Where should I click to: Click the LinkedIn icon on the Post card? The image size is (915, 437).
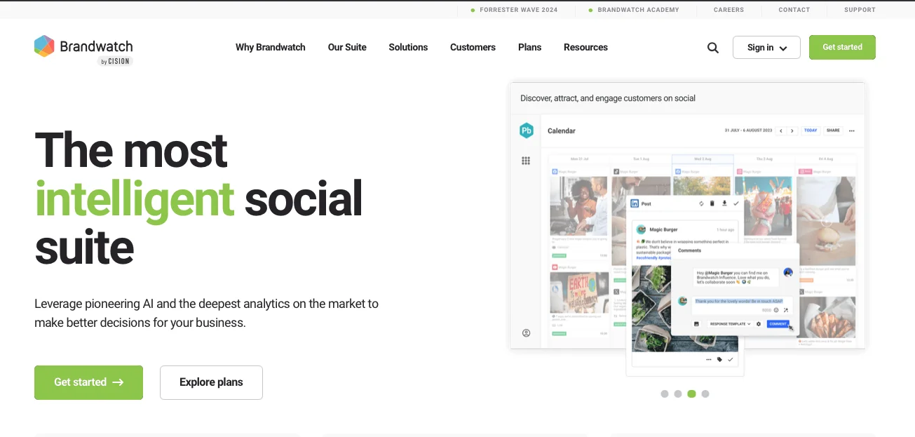tap(635, 203)
